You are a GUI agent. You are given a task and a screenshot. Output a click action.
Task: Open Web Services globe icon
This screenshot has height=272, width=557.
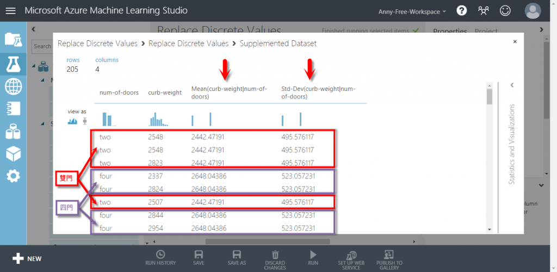[x=13, y=86]
